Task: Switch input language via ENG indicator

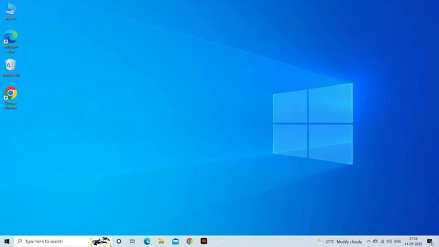Action: 398,241
